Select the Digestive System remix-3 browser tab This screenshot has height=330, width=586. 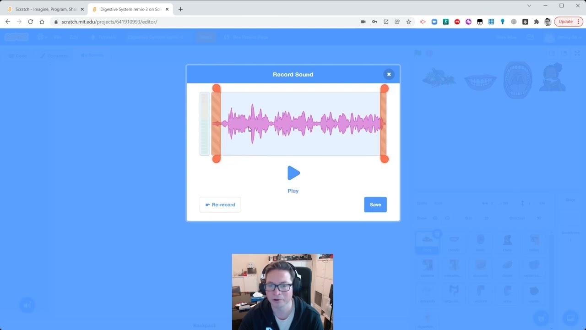click(x=130, y=9)
